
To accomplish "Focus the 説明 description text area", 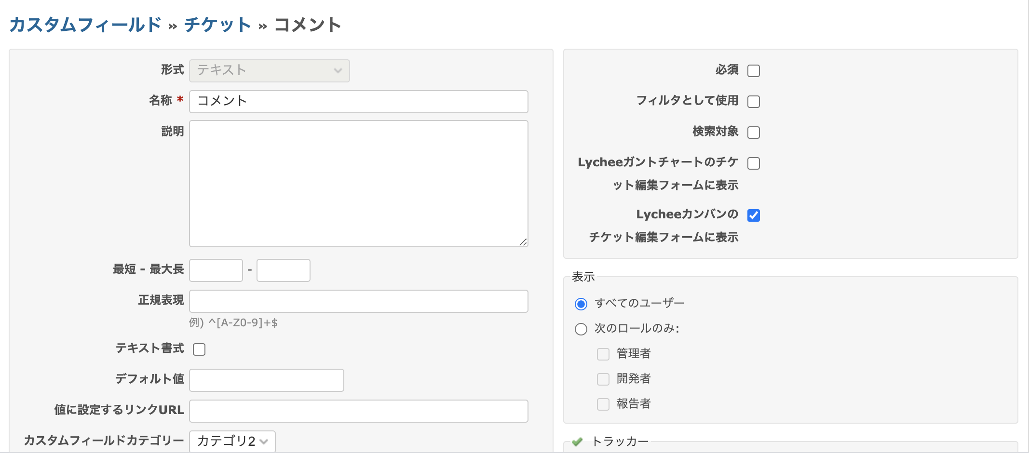I will [358, 184].
